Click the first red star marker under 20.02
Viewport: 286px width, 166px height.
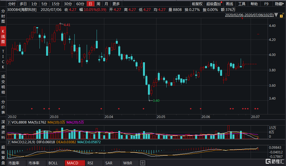point(32,109)
